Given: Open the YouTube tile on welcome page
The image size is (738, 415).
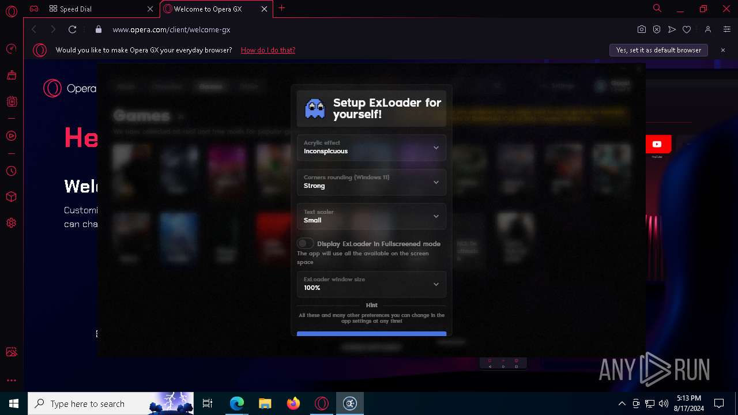Looking at the screenshot, I should (x=657, y=145).
